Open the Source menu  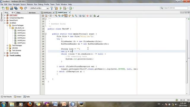click(x=23, y=4)
